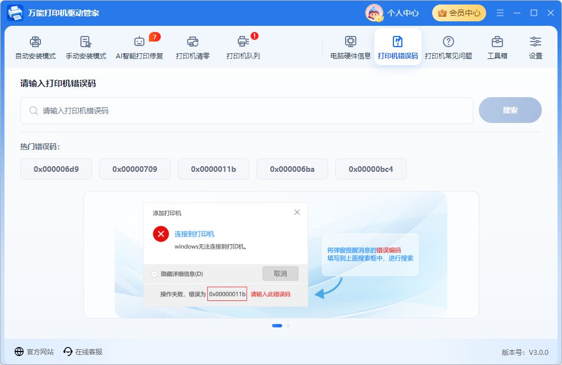Select hot error code 0x00000709
The height and width of the screenshot is (365, 562).
135,169
